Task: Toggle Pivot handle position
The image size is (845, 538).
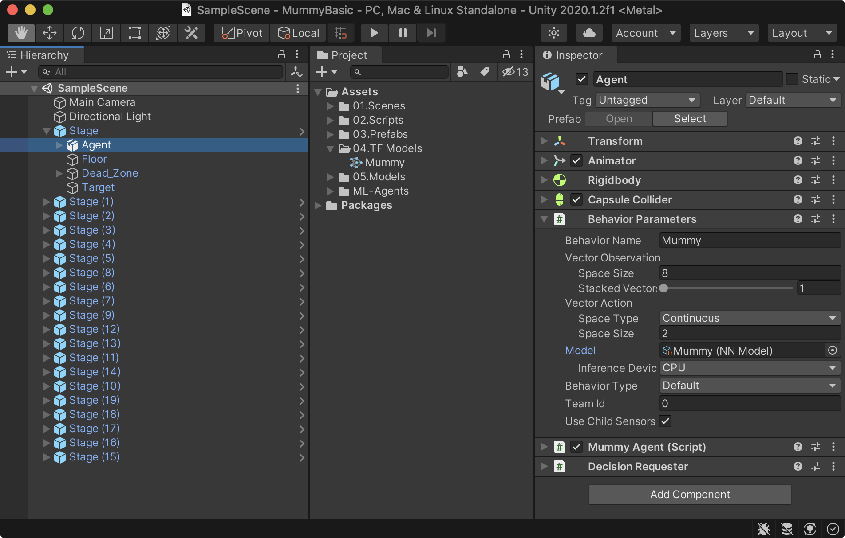Action: coord(242,33)
